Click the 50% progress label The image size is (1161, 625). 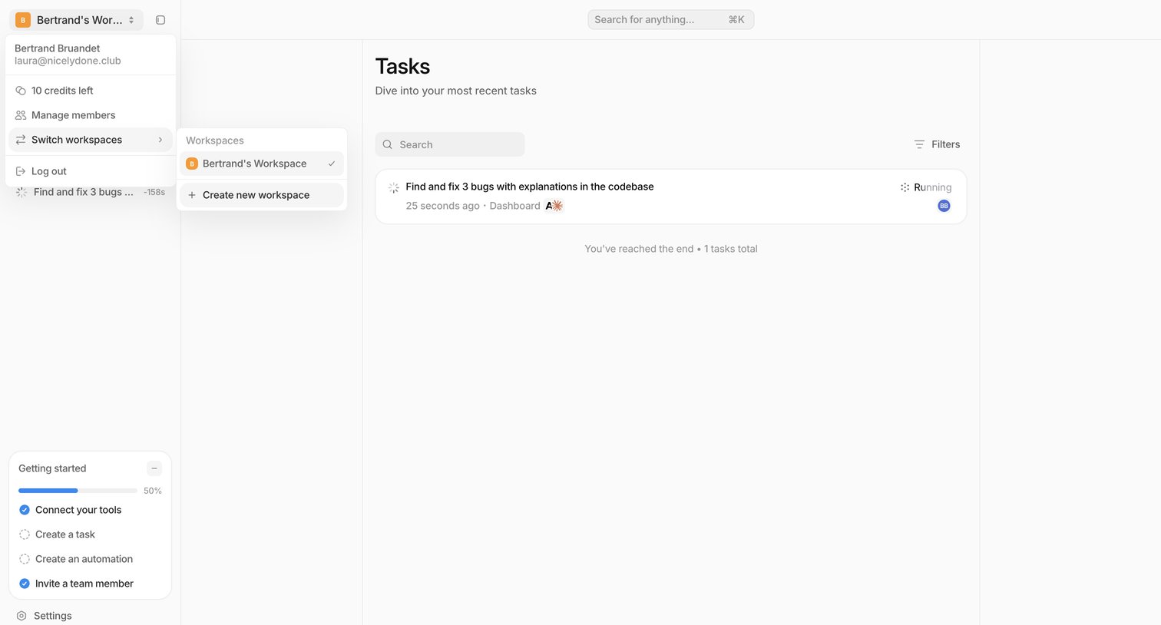[x=153, y=491]
